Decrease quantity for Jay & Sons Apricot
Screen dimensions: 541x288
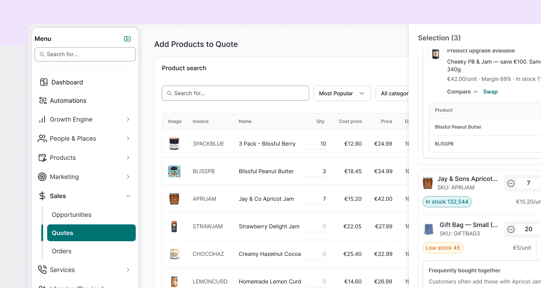click(x=511, y=183)
